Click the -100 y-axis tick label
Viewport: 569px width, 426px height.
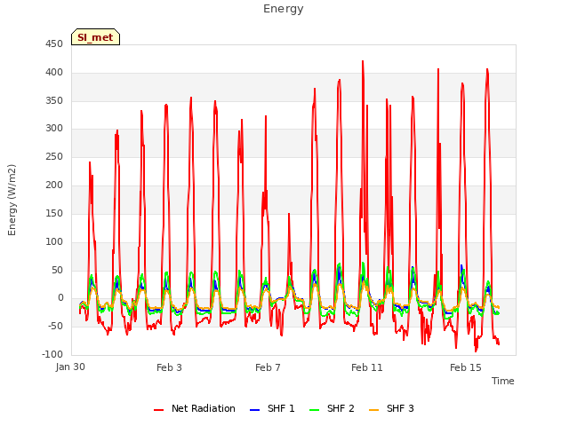[52, 355]
